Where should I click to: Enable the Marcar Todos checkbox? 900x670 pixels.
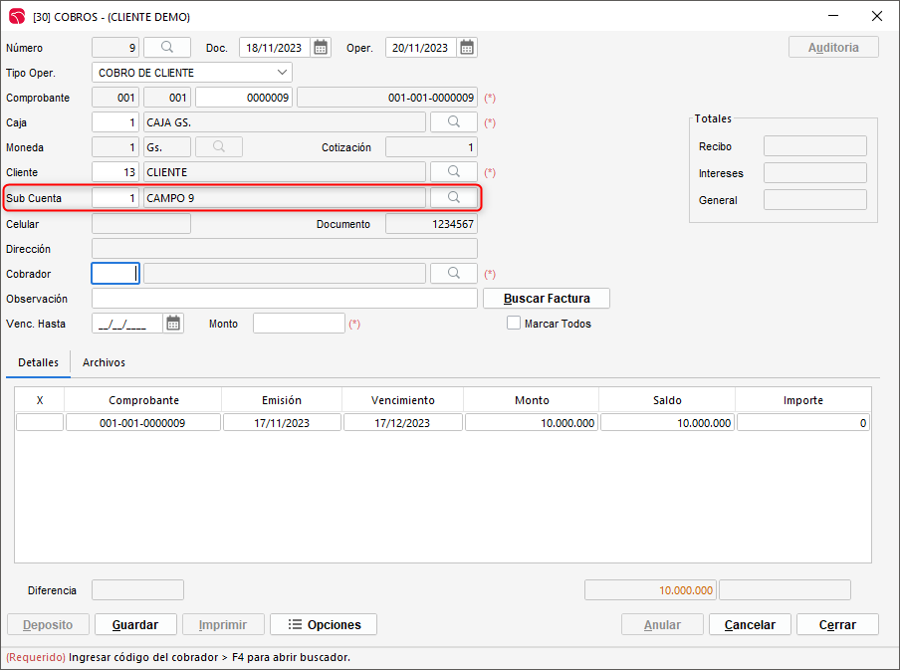514,324
